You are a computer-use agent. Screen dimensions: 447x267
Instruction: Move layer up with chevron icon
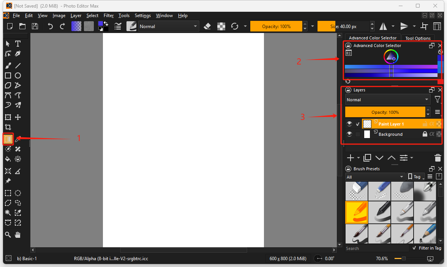(x=392, y=158)
